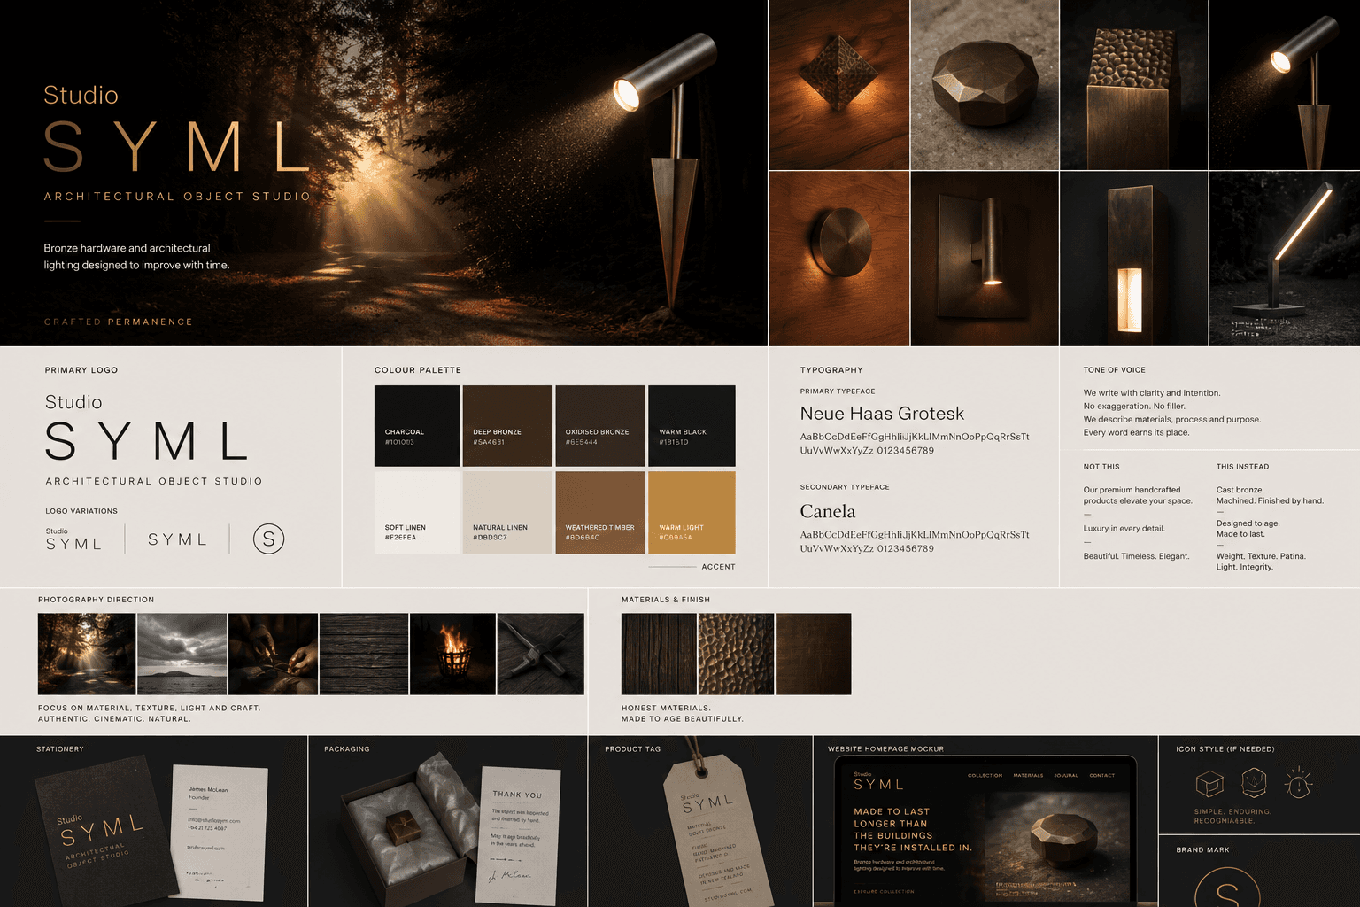This screenshot has height=907, width=1360.
Task: Click the bronze circled S brand mark
Action: (x=1227, y=888)
